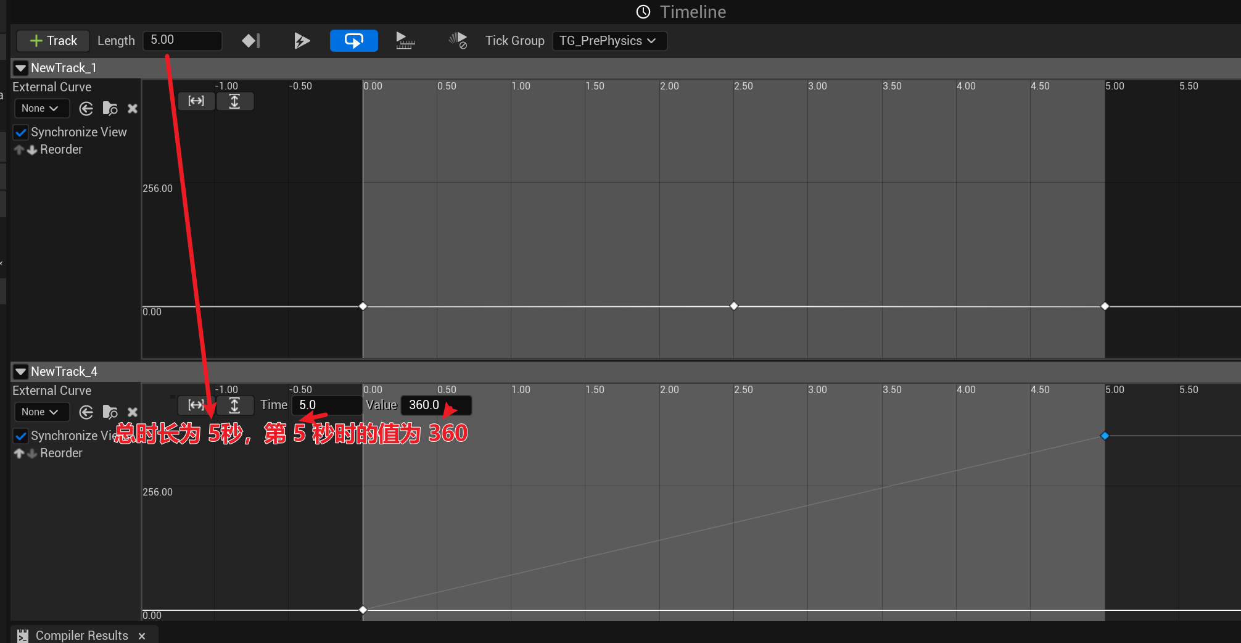Select NewTrack_1 keyframe at time 5.00
The width and height of the screenshot is (1241, 643).
[1105, 306]
